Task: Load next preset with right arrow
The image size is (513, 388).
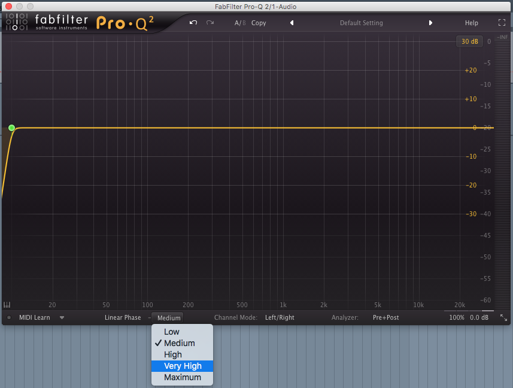Action: tap(430, 23)
